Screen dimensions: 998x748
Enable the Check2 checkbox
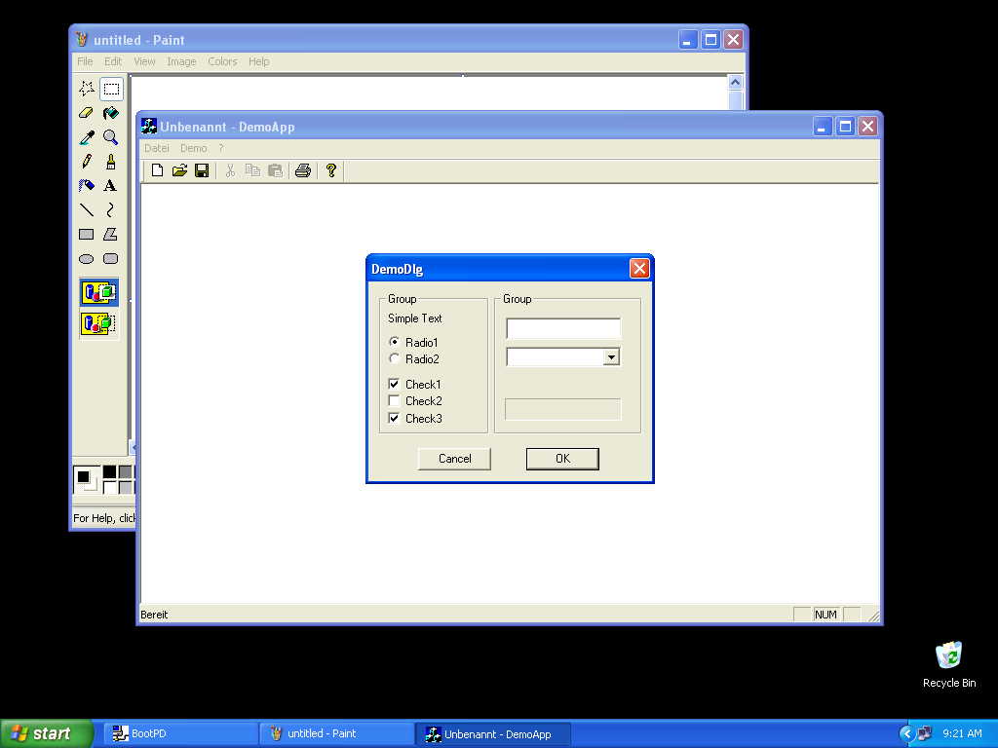click(x=394, y=401)
